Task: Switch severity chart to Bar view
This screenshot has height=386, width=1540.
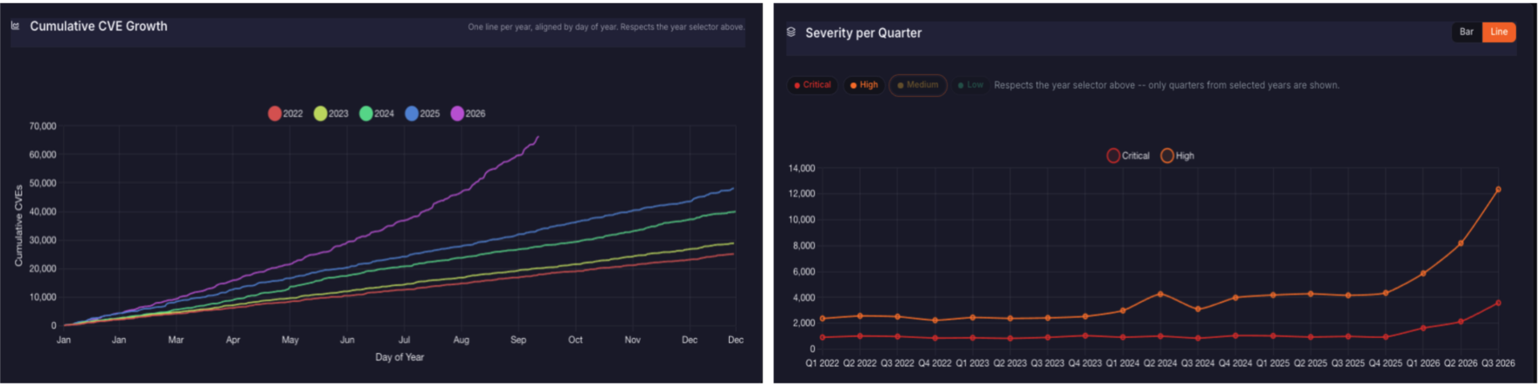Action: click(1466, 32)
